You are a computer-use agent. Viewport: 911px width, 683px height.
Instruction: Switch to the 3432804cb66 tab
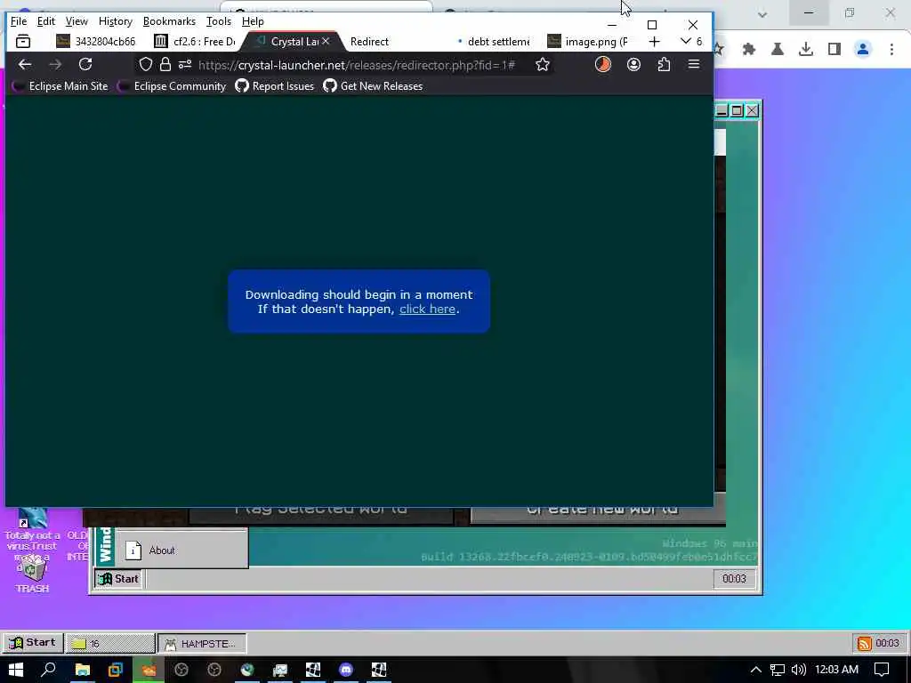[96, 41]
